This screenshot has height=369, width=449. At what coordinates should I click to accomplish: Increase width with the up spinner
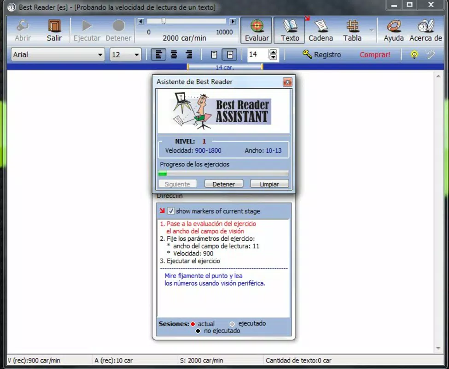click(x=273, y=52)
